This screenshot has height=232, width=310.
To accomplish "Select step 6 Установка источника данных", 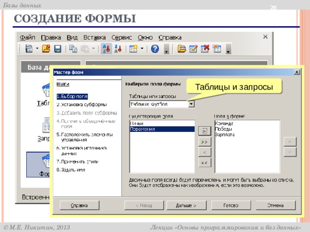I will (x=82, y=150).
